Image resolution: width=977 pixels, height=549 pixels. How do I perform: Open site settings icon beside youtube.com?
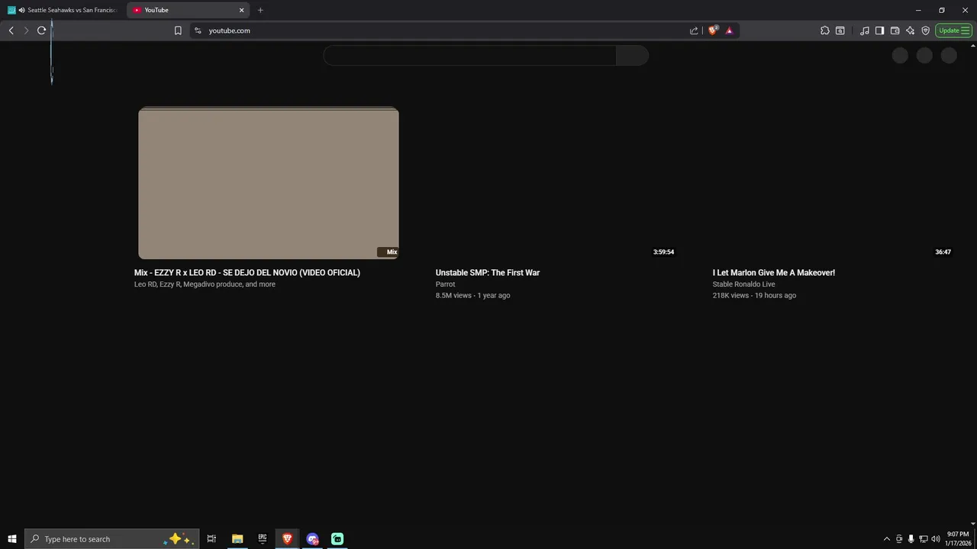coord(198,30)
